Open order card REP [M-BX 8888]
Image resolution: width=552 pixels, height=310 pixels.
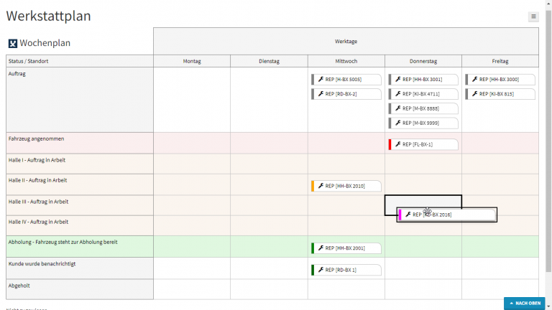423,108
